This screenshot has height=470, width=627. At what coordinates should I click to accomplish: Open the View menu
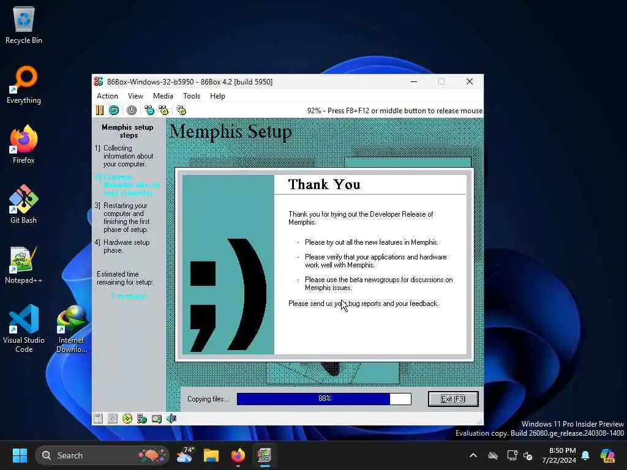(135, 96)
